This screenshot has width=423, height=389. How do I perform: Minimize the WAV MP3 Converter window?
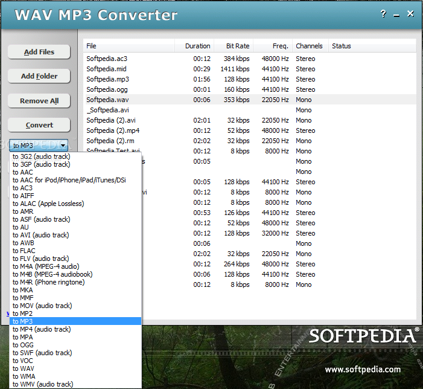click(396, 15)
